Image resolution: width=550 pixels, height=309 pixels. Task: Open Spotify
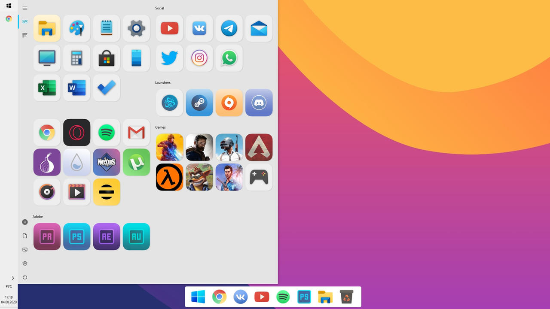point(107,132)
